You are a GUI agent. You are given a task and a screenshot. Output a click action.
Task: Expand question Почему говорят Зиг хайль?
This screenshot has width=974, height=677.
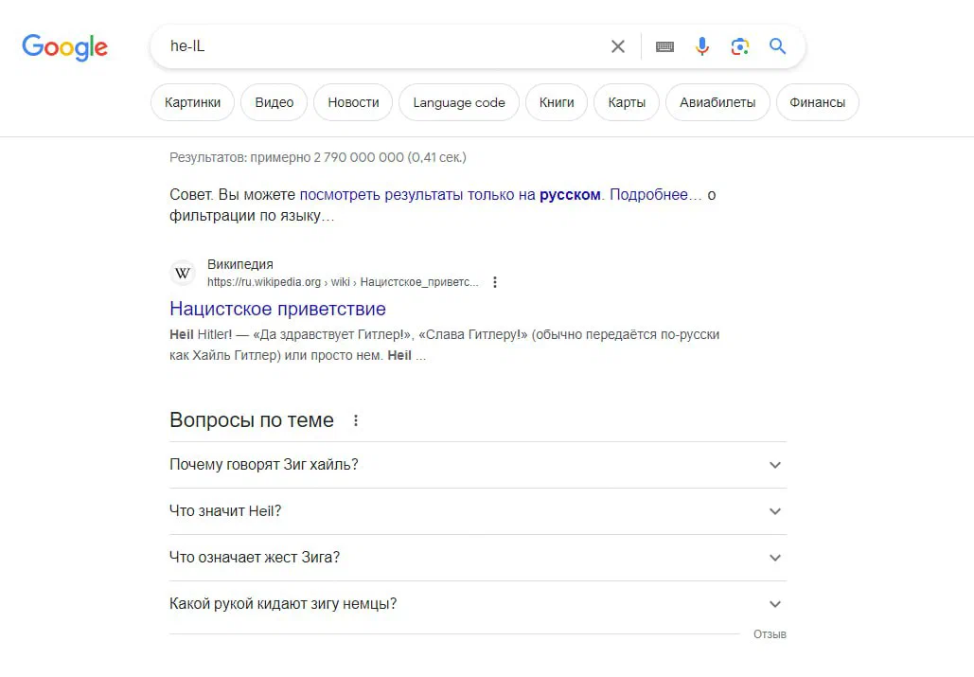pyautogui.click(x=478, y=465)
